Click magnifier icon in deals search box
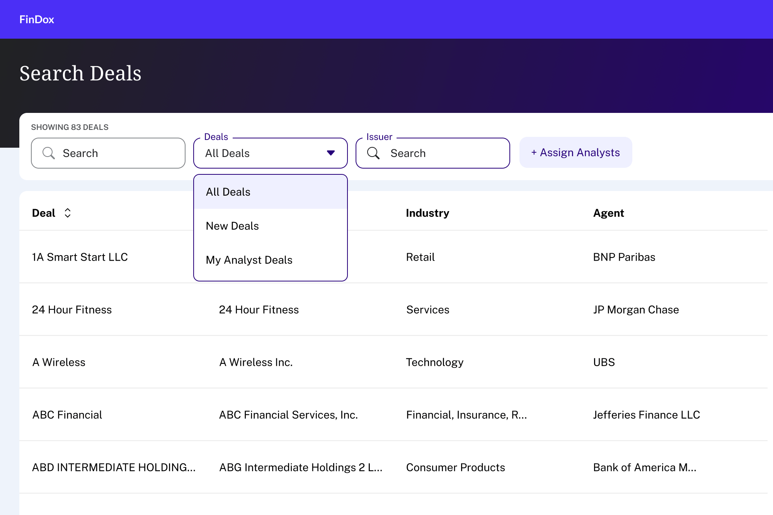 coord(49,153)
